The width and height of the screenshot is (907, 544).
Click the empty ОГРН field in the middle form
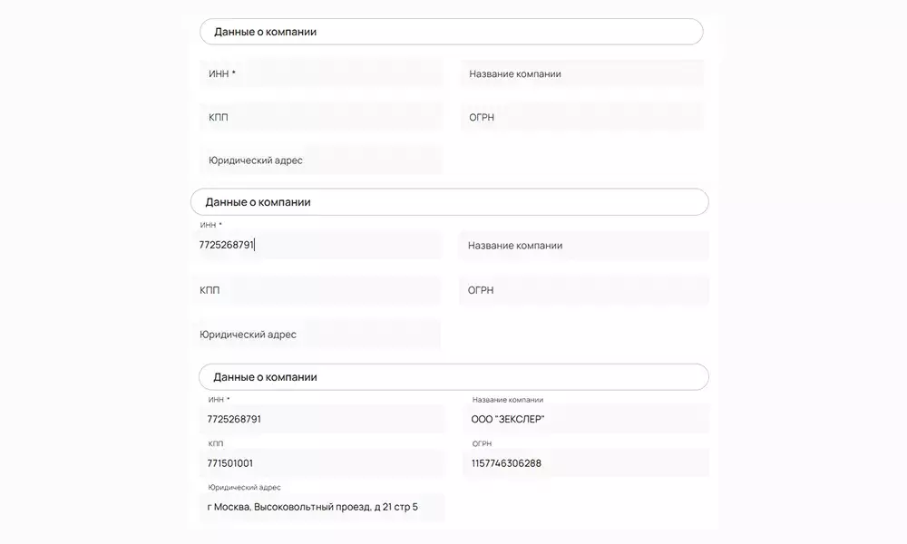[x=583, y=290]
